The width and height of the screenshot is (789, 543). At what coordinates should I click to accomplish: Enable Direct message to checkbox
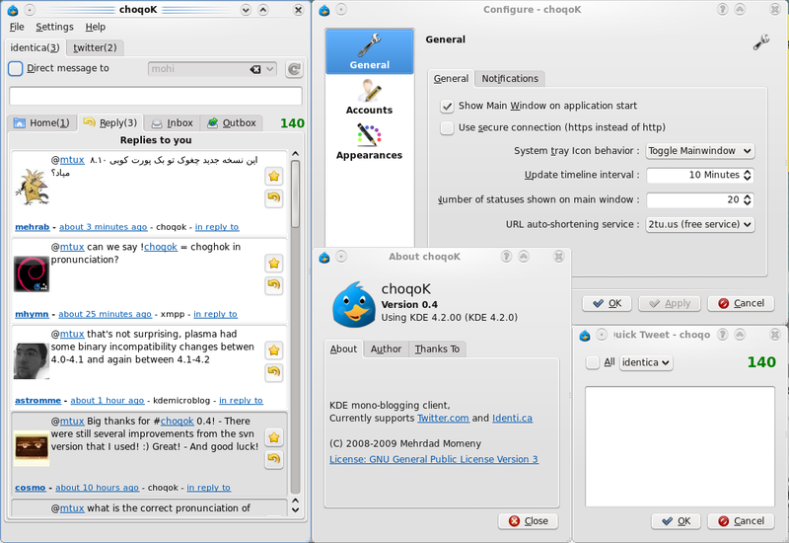pos(16,68)
